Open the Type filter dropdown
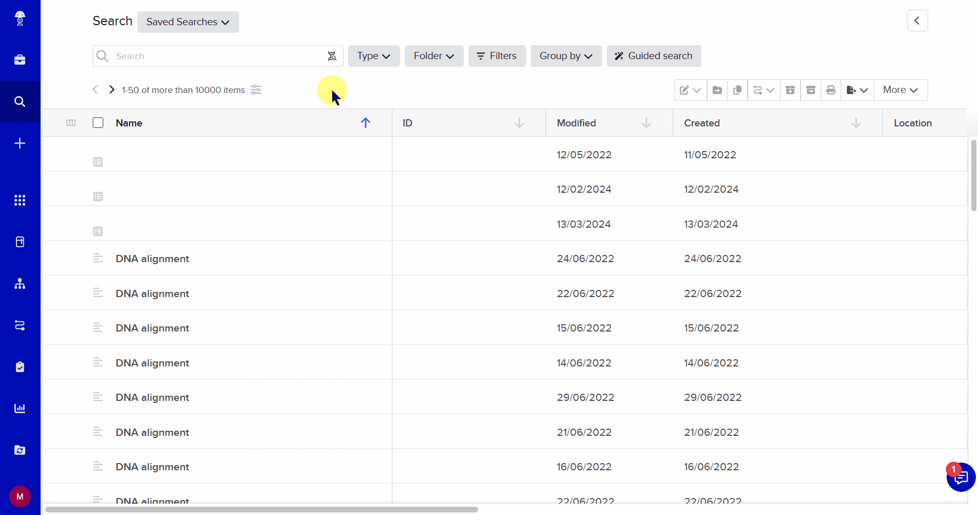Image resolution: width=978 pixels, height=515 pixels. click(x=374, y=56)
